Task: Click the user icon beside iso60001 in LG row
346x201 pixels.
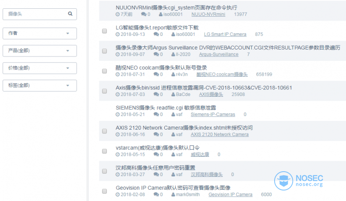Action: tap(173, 35)
